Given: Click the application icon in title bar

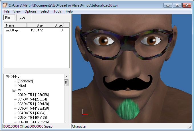Looking at the screenshot, I should point(5,5).
